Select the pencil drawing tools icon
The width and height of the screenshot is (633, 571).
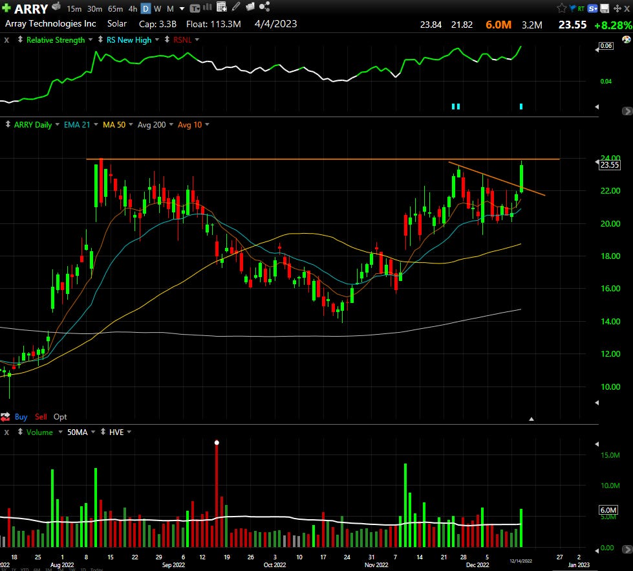[x=236, y=6]
